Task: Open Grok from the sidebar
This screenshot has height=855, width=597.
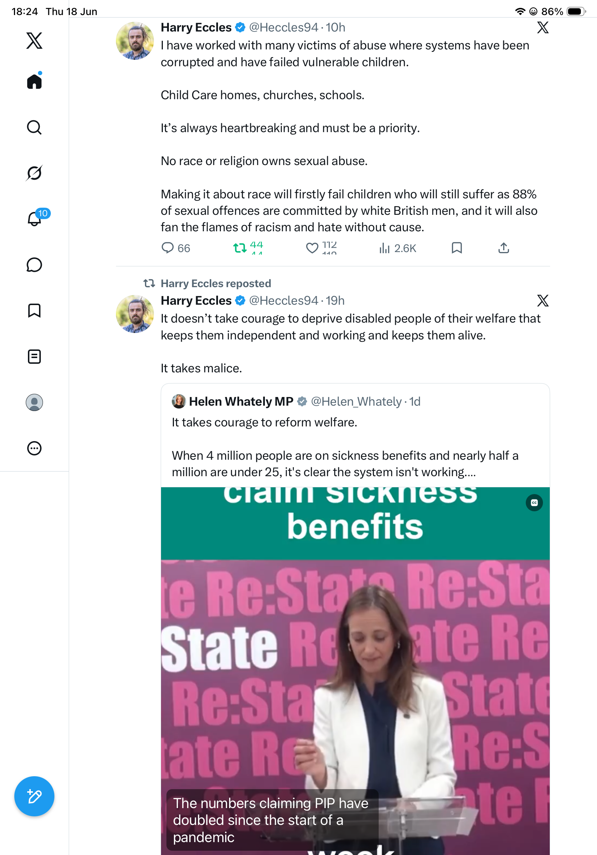Action: click(34, 173)
